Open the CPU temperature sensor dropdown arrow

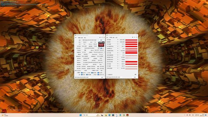118,66
